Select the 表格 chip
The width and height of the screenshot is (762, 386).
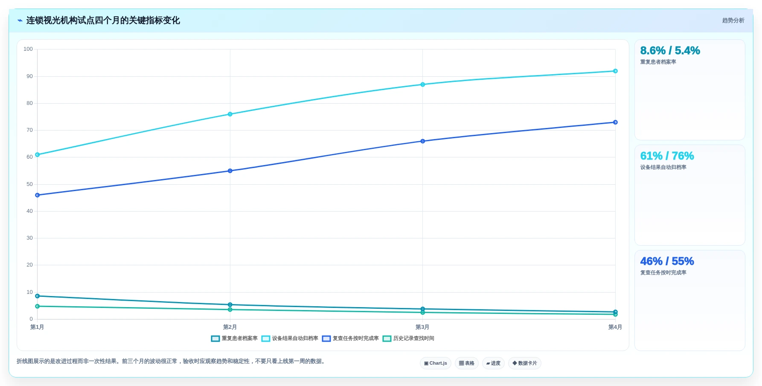(x=467, y=363)
